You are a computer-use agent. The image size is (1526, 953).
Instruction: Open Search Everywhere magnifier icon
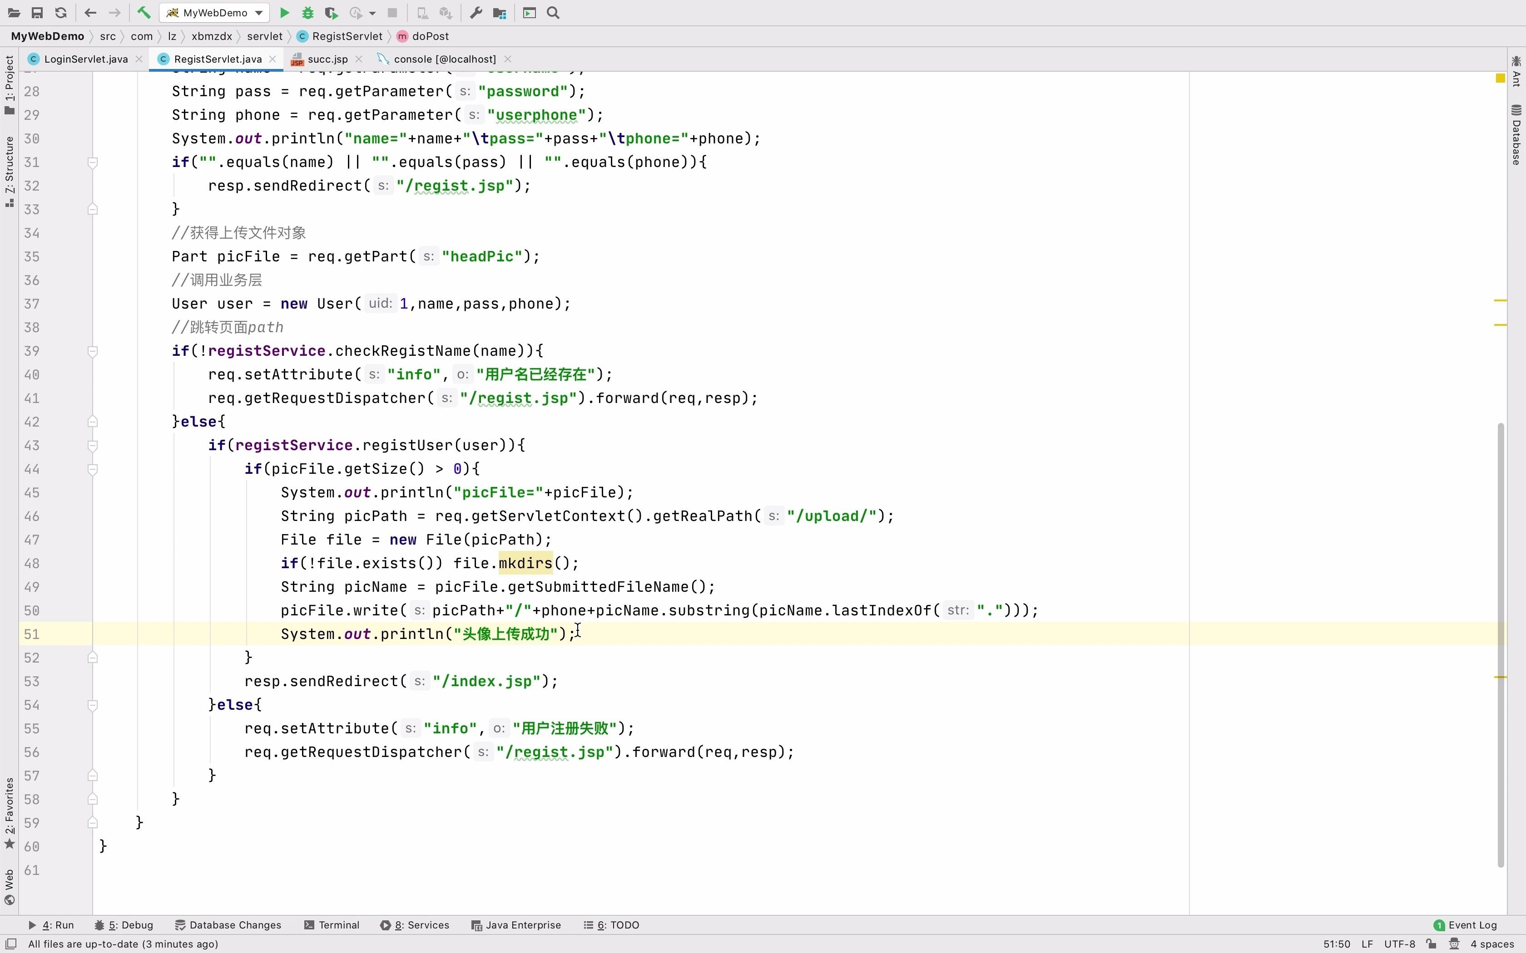pyautogui.click(x=553, y=13)
